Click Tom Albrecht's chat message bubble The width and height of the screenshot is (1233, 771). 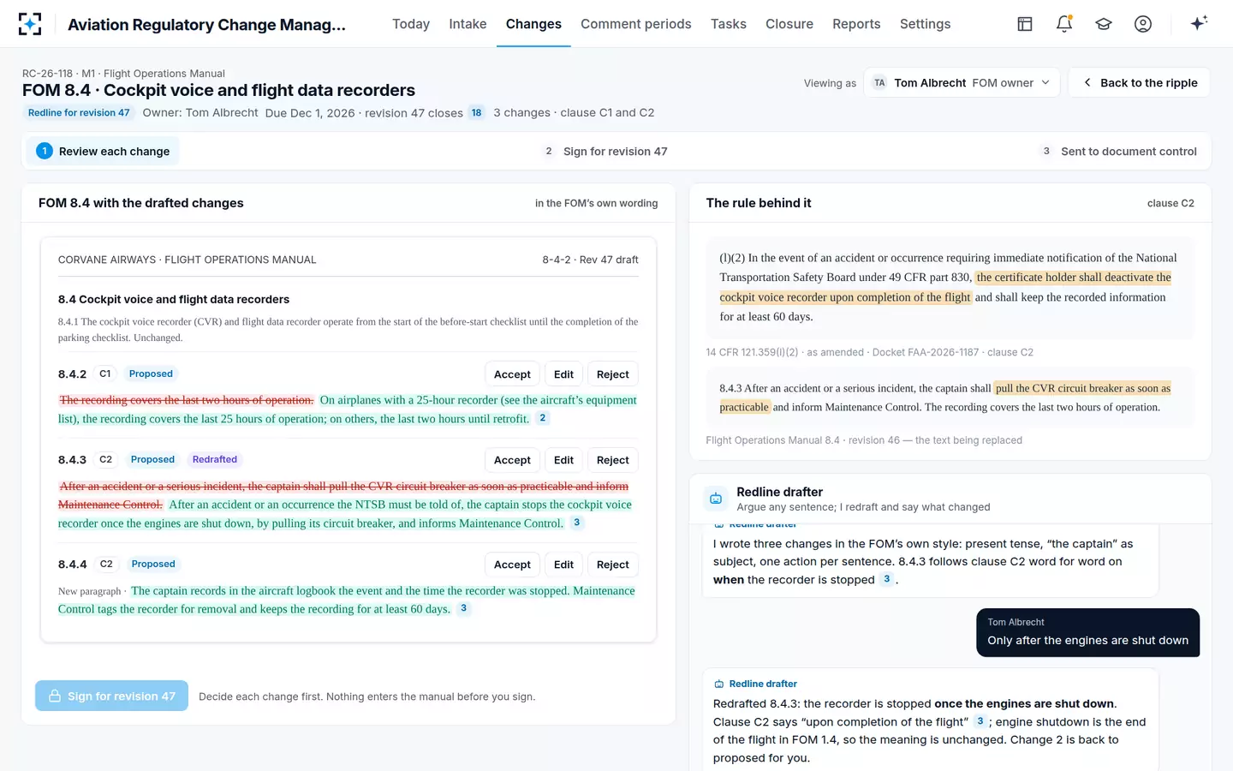[x=1087, y=632]
